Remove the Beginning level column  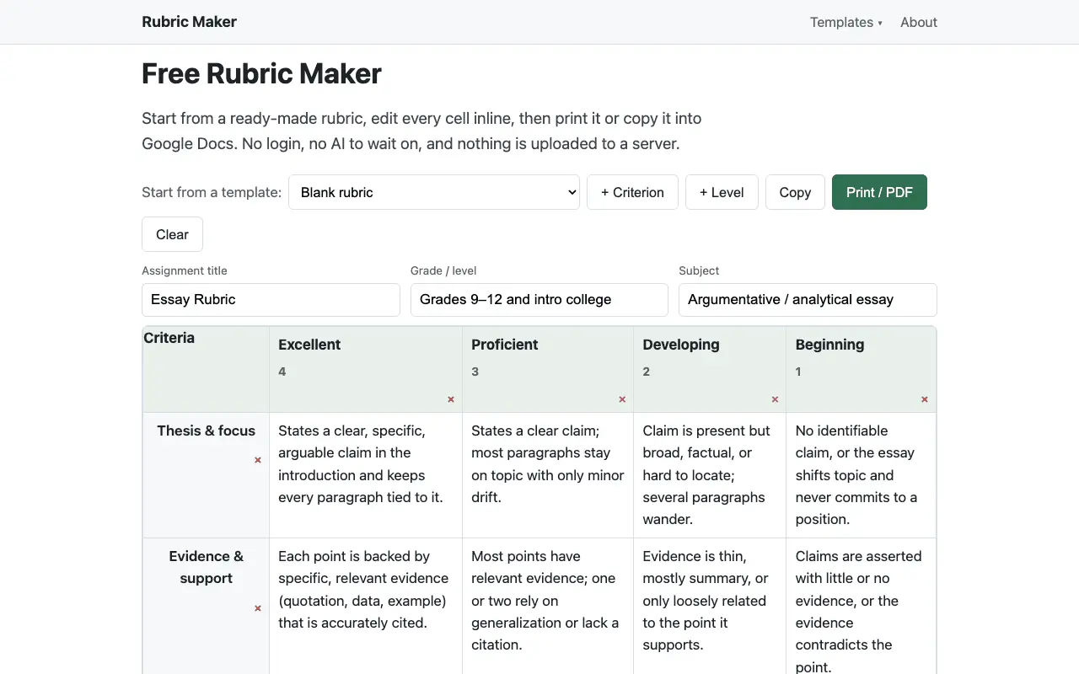coord(925,399)
